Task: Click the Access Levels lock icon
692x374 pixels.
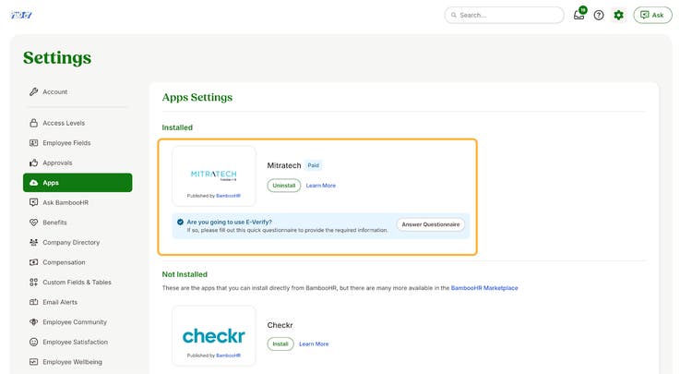Action: click(x=33, y=123)
